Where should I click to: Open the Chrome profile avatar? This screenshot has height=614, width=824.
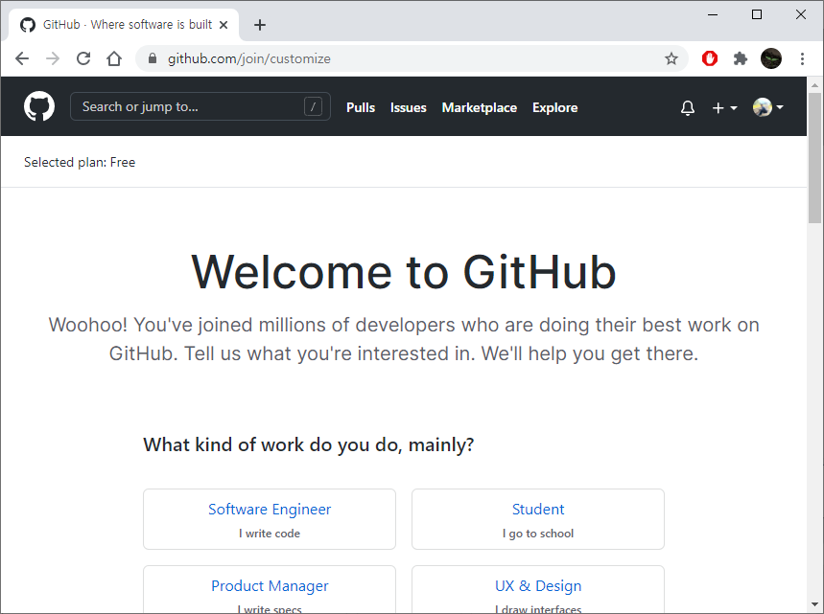click(x=771, y=58)
